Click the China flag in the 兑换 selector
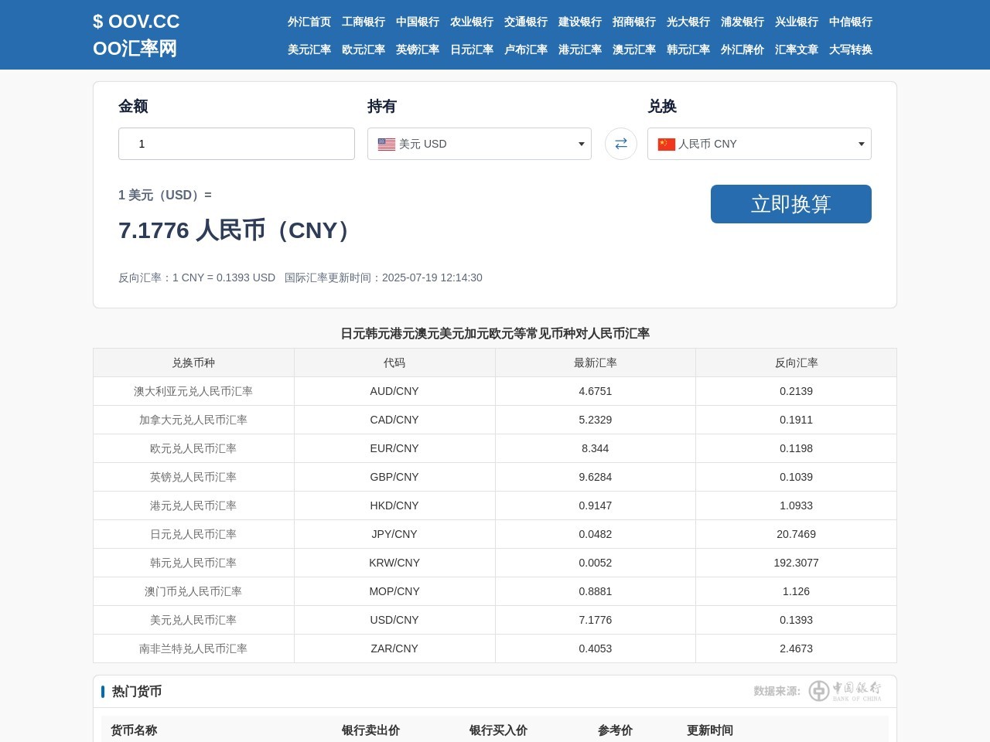This screenshot has width=990, height=742. 666,145
